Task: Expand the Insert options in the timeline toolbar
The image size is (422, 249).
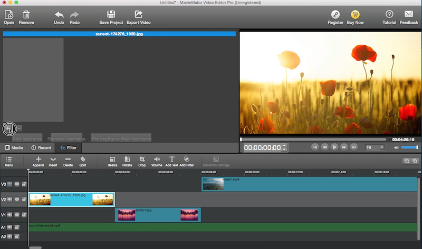Action: [53, 159]
